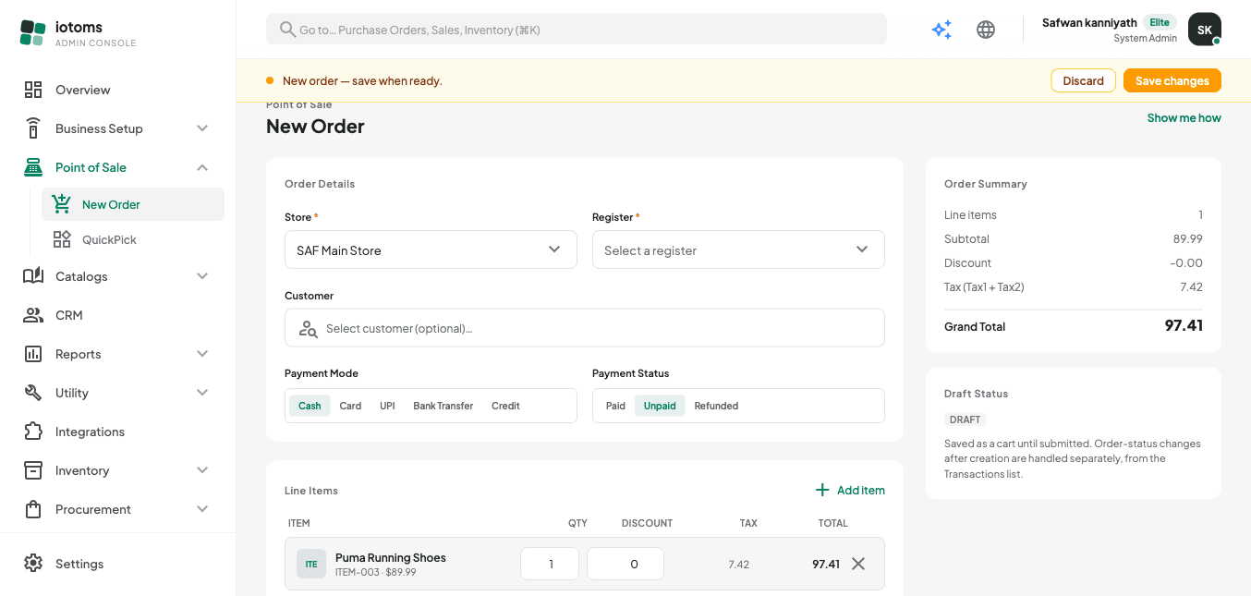Open New Order menu item
1251x596 pixels.
(133, 204)
